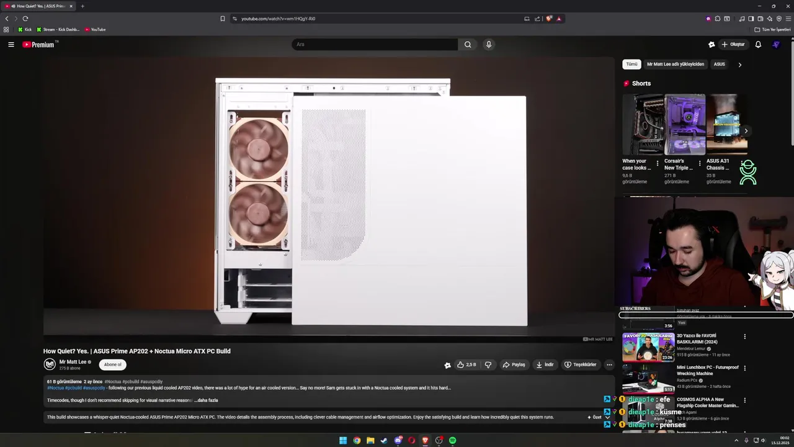The width and height of the screenshot is (794, 447).
Task: Reload the page in the browser
Action: 25,19
